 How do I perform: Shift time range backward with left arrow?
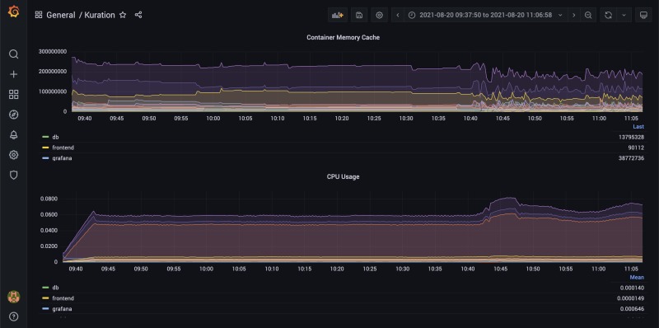coord(398,15)
